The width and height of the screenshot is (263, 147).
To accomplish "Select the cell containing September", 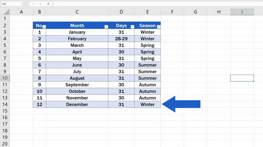I will point(77,84).
